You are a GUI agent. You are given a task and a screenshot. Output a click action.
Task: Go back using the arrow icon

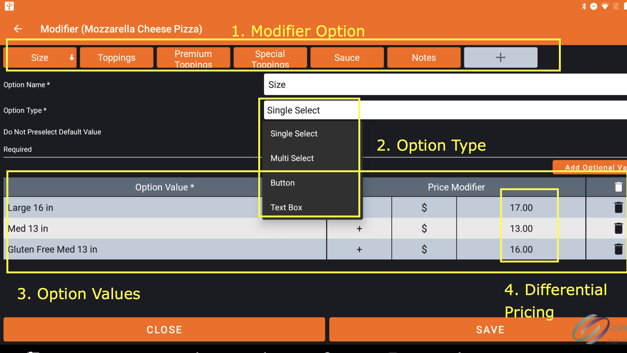(x=18, y=29)
